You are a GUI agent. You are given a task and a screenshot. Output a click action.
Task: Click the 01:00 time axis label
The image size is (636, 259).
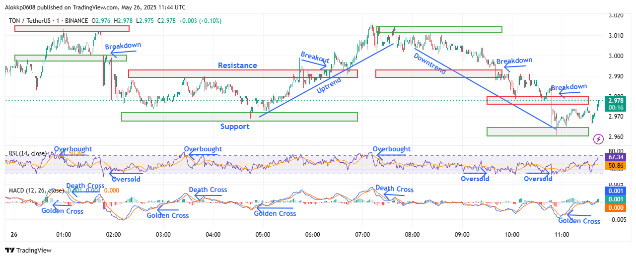coord(64,235)
